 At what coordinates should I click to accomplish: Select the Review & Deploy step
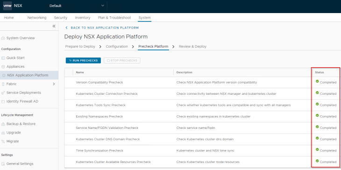(x=192, y=47)
